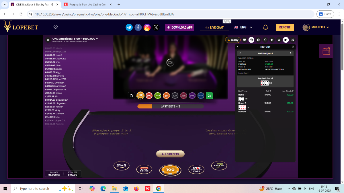Click the DOWNLOAD APP button

click(180, 27)
